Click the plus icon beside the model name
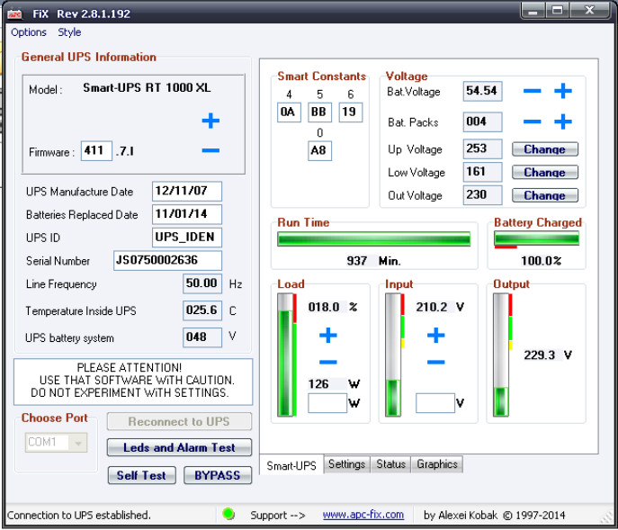Viewport: 618px width, 530px height. [x=210, y=121]
